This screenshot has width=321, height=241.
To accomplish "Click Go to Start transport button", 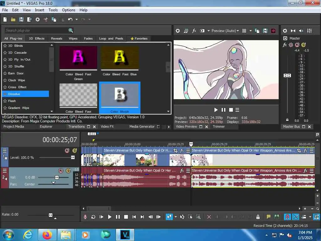I will pos(134,217).
